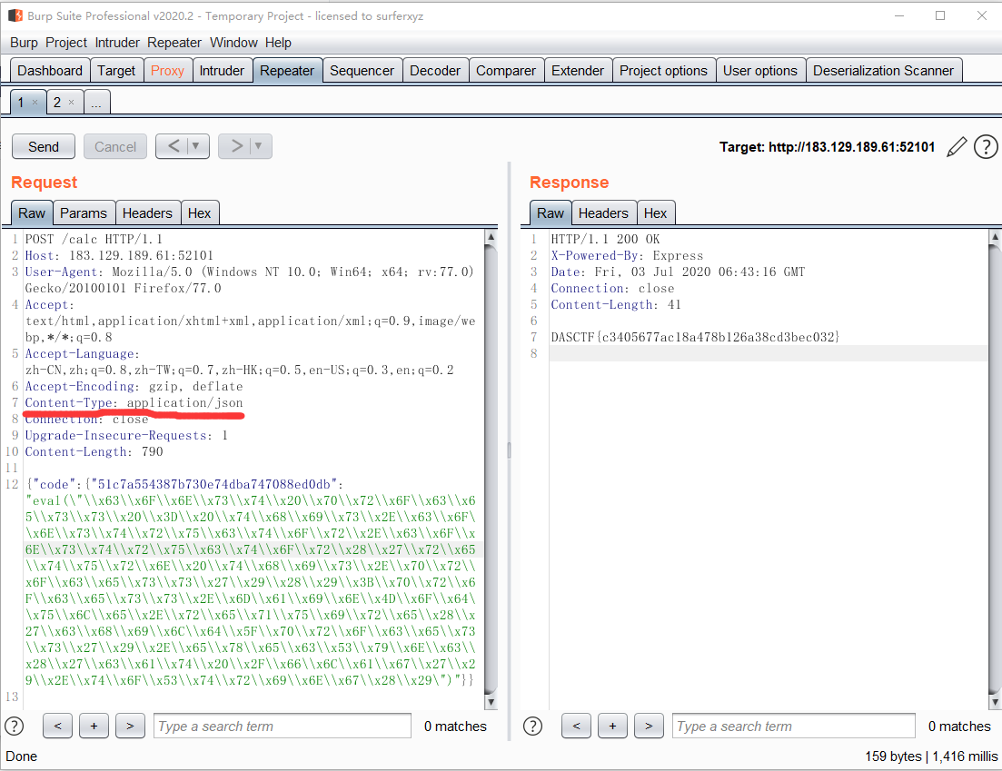
Task: Open Repeater help question mark icon
Action: pyautogui.click(x=986, y=147)
